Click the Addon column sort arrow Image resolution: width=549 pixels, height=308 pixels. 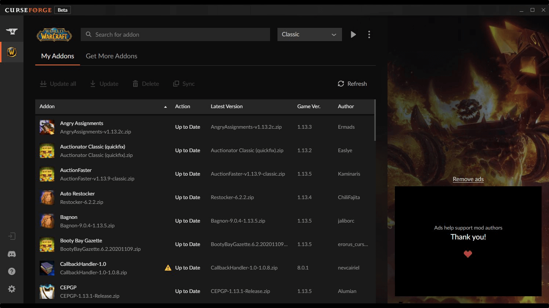tap(166, 107)
